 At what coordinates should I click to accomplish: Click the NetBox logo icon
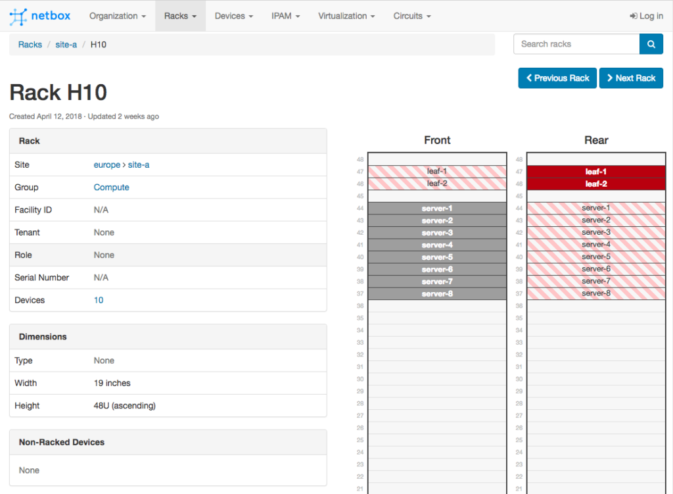pos(18,16)
